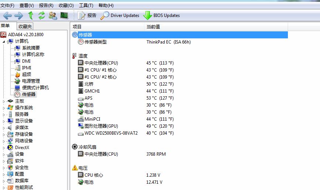Open the 查看(V) menu
Image resolution: width=320 pixels, height=190 pixels.
click(x=27, y=6)
